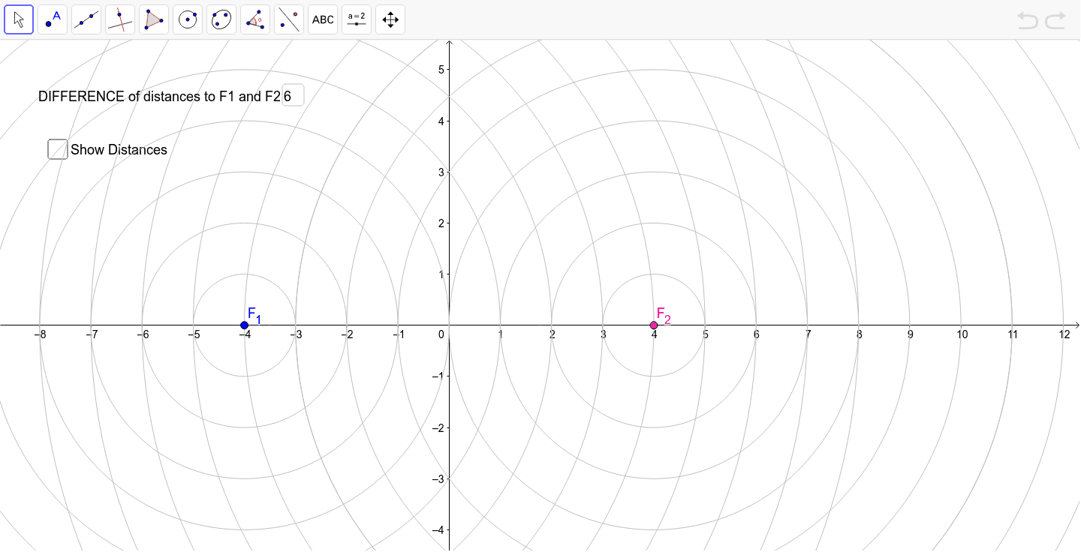Click the difference of distances input box

click(293, 95)
